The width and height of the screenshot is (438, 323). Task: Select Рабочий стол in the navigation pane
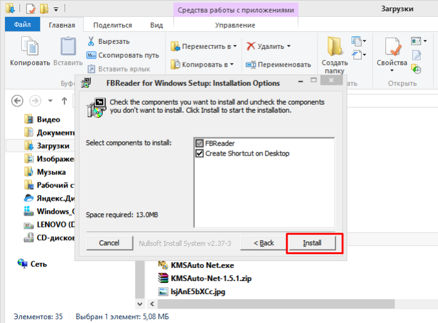pyautogui.click(x=49, y=185)
